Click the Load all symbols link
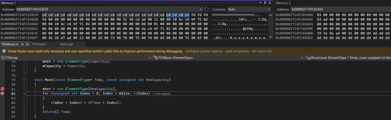The height and width of the screenshot is (120, 391). [x=237, y=51]
